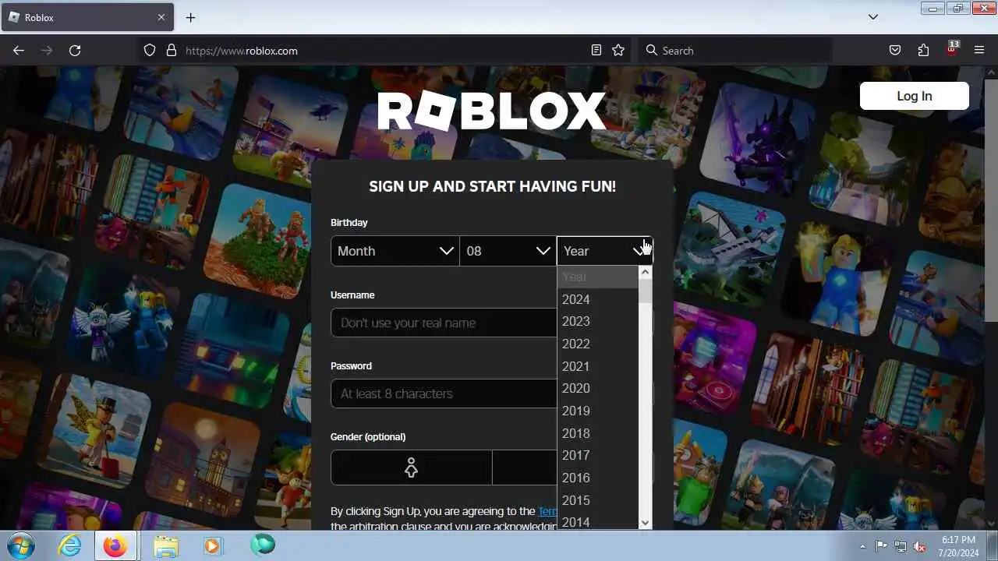Click the Firefox taskbar icon

[x=115, y=546]
